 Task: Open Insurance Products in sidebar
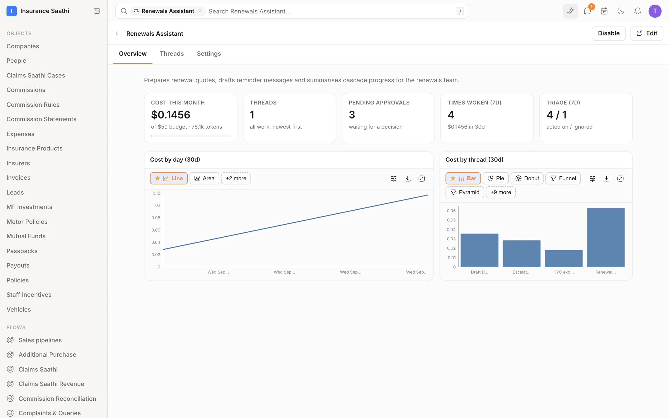pyautogui.click(x=34, y=148)
